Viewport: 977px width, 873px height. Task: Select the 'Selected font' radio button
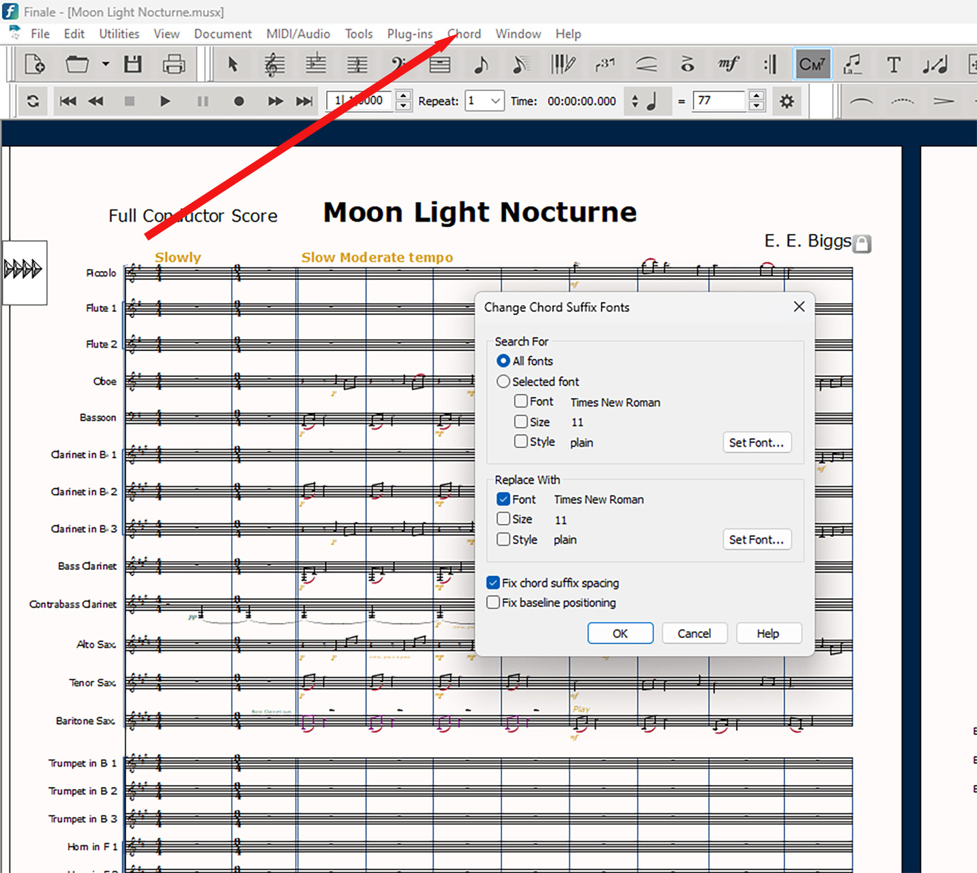pos(503,382)
